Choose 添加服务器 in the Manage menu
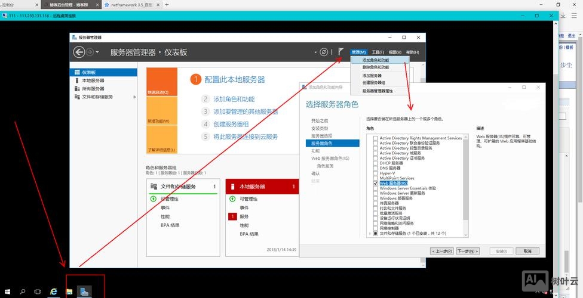 click(x=380, y=75)
